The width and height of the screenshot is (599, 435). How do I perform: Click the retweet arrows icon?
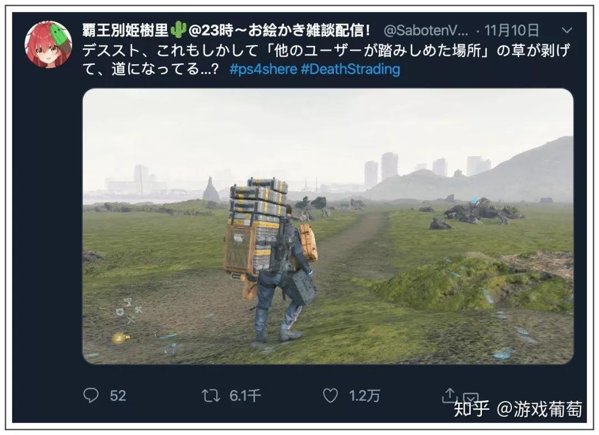[211, 396]
